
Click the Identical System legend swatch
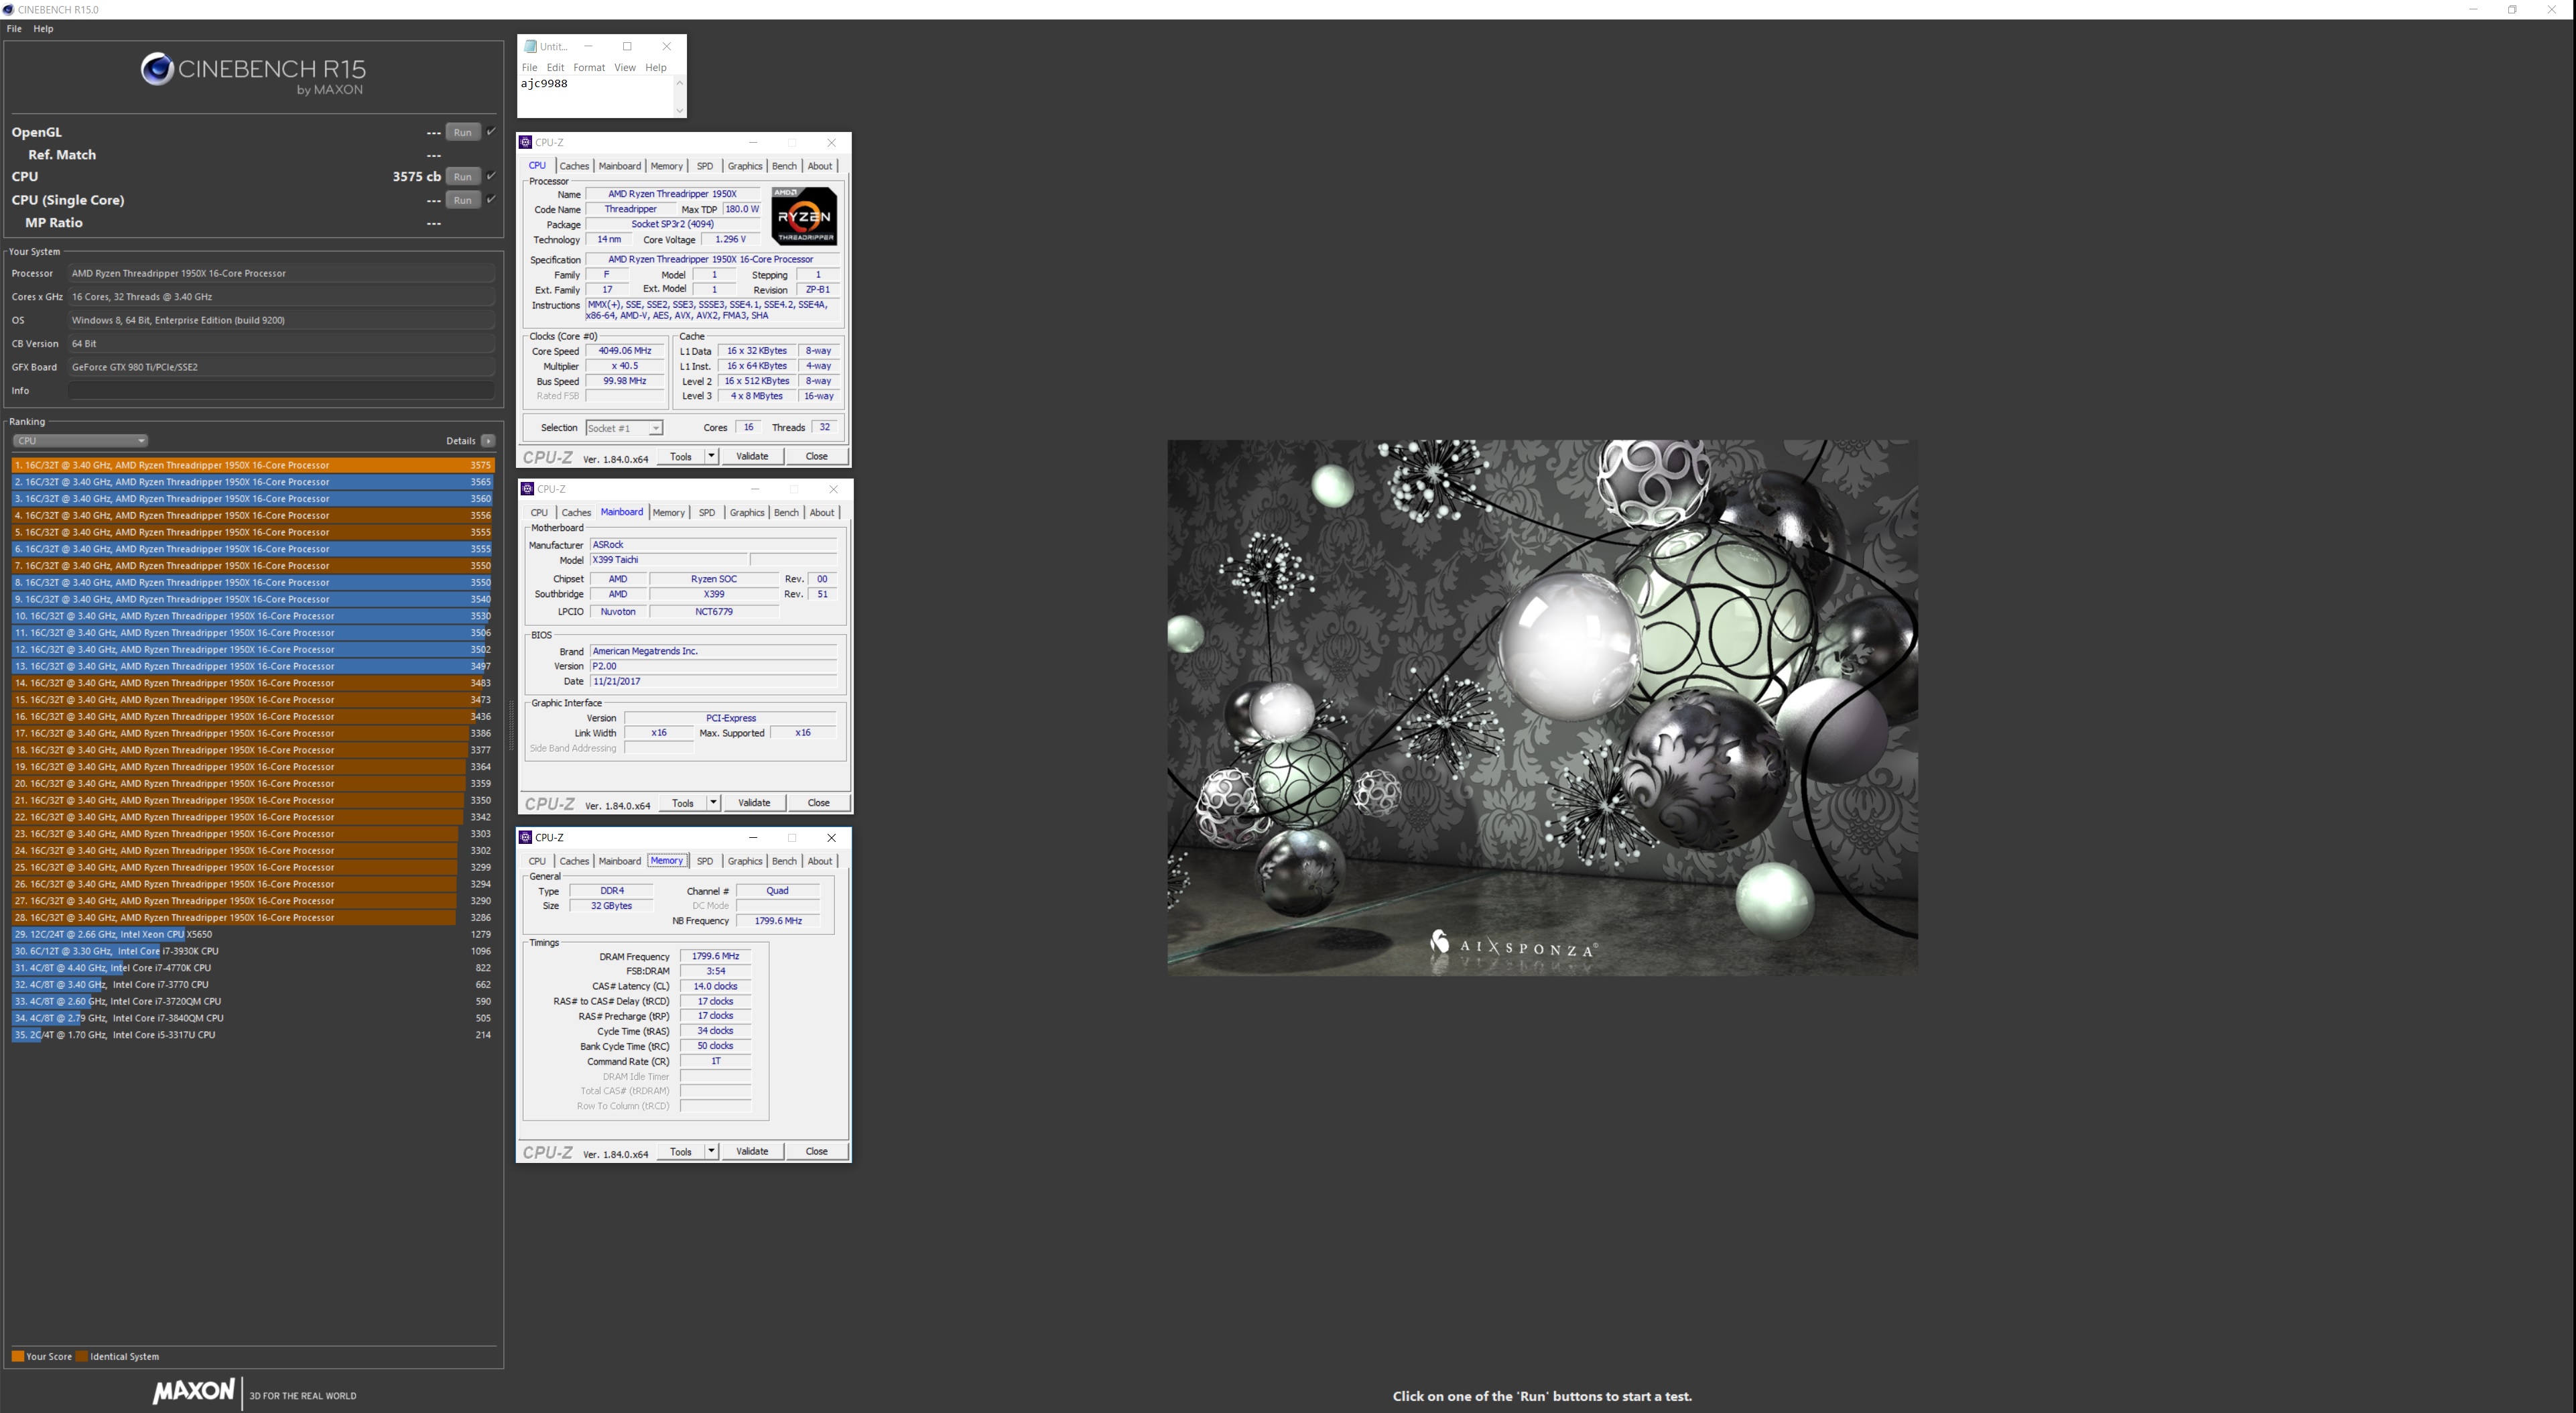tap(82, 1357)
